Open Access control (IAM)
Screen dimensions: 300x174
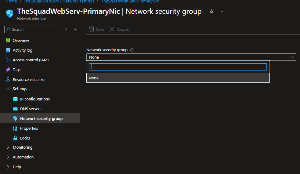click(31, 60)
